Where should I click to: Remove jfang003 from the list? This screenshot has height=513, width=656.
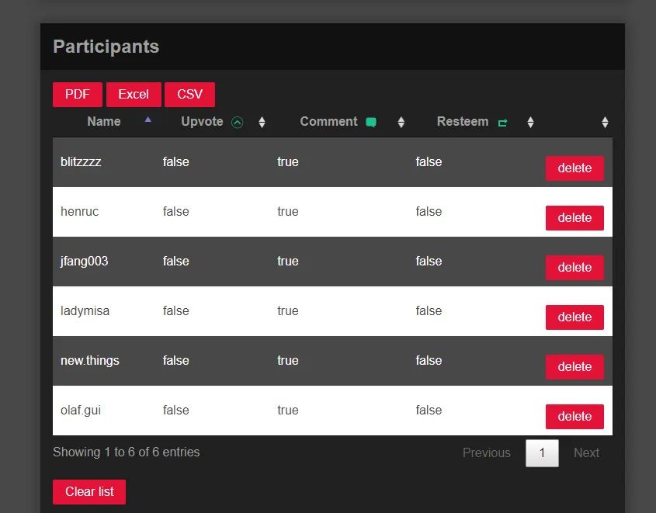[574, 268]
